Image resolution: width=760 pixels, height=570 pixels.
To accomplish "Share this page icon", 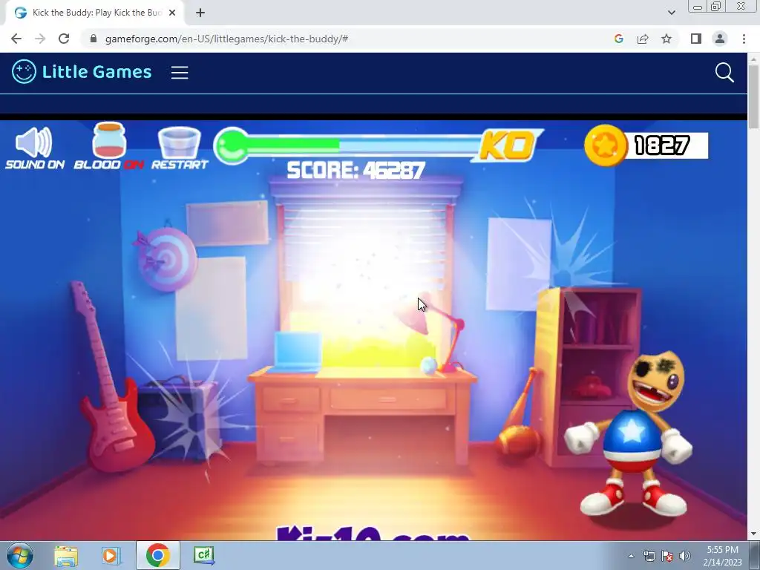I will 643,39.
